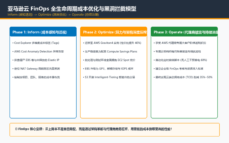The width and height of the screenshot is (229, 143).
Task: Click the Phase 1: Inform blue header
Action: pos(43,32)
